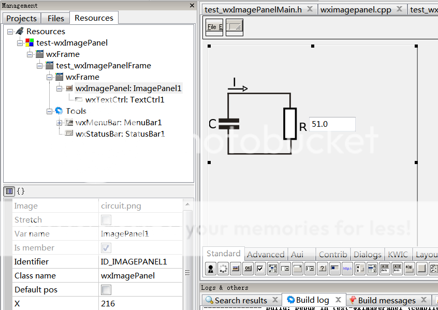Viewport: 438px width, 310px height.
Task: Expand the wxMenuBar: MenuBar1 node
Action: [x=60, y=123]
